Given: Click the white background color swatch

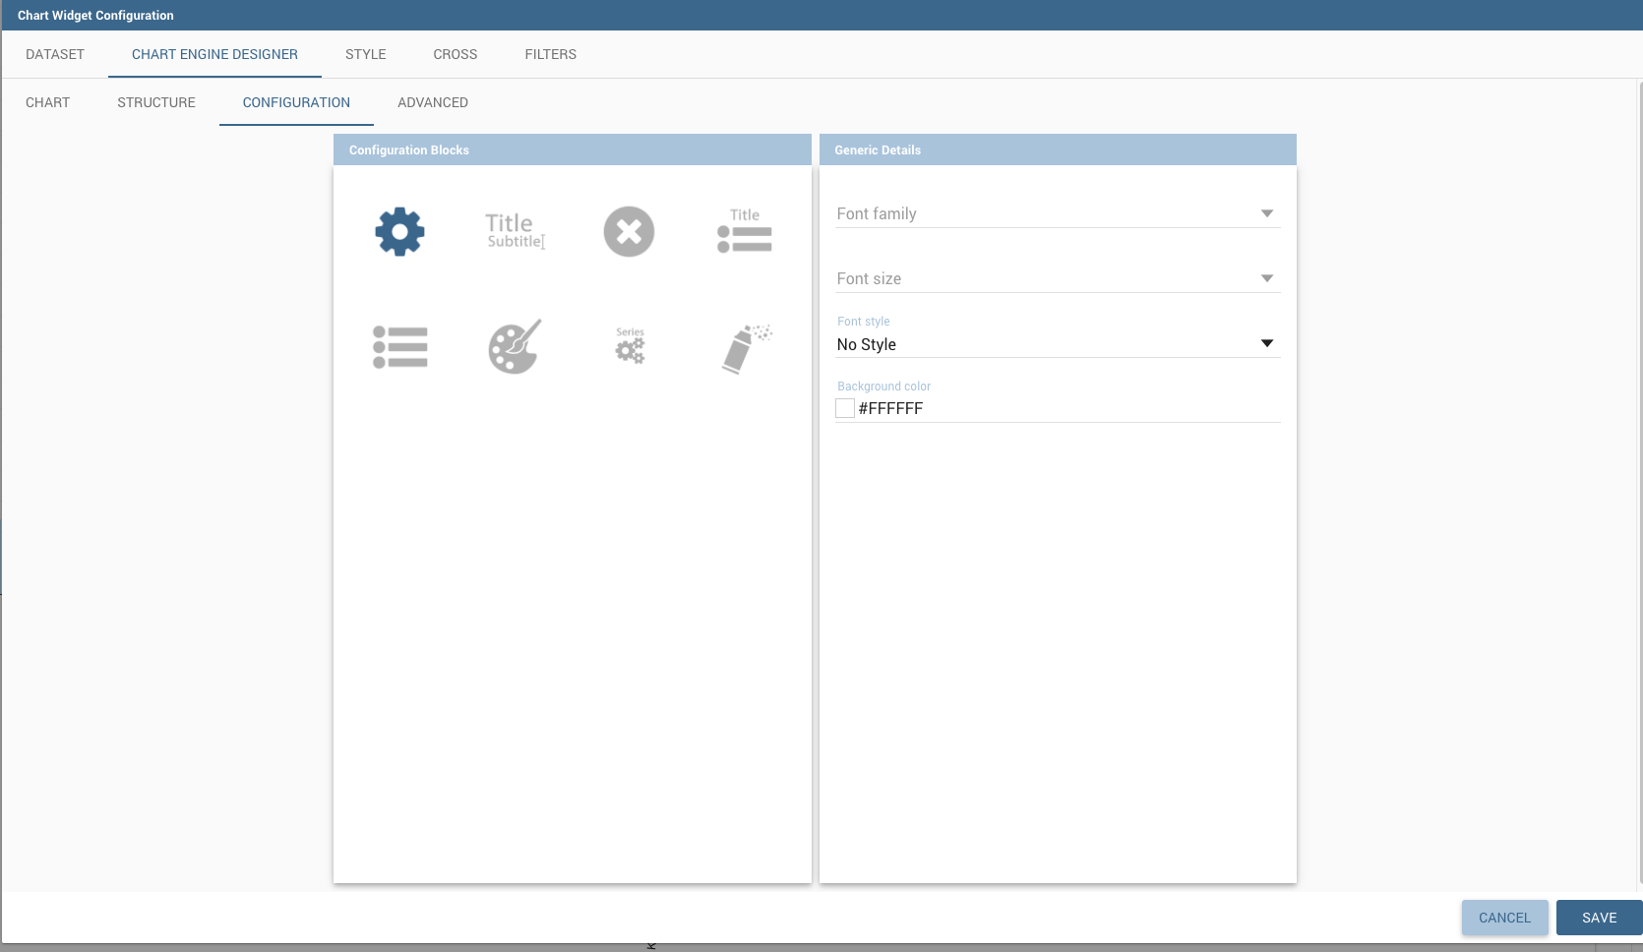Looking at the screenshot, I should tap(844, 407).
